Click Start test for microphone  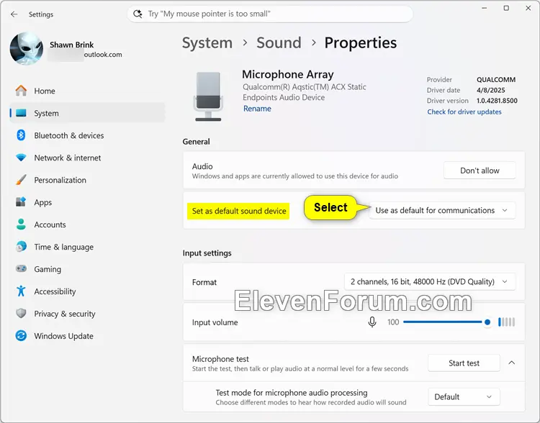464,363
